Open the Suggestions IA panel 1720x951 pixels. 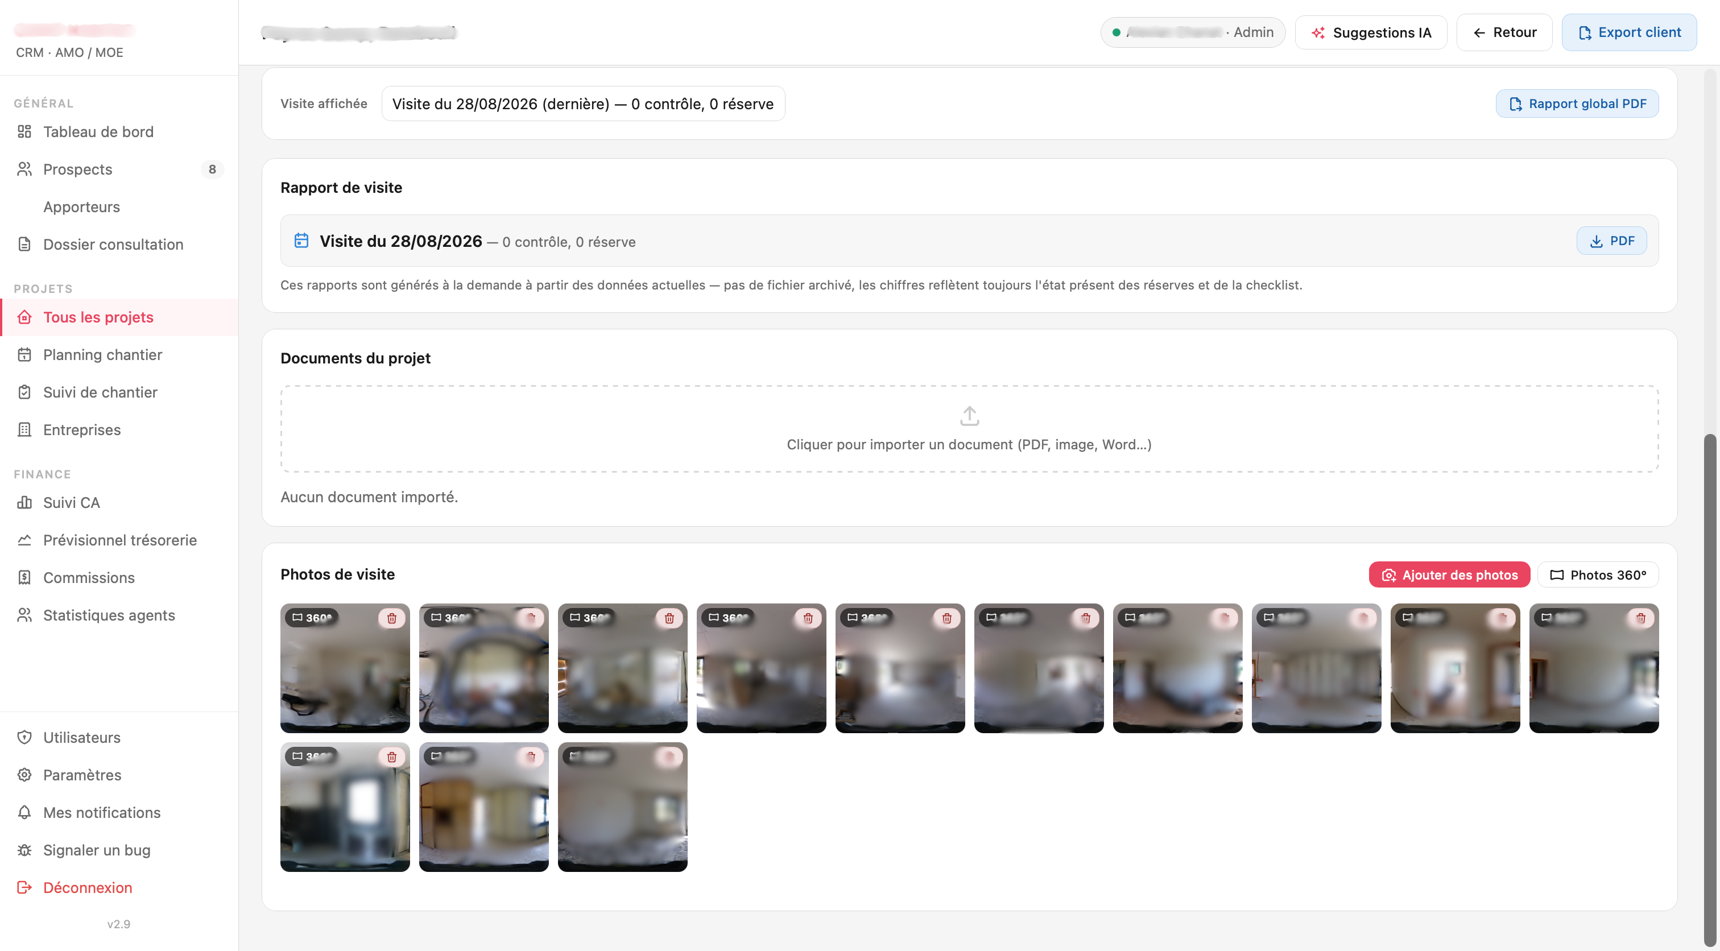(1371, 32)
